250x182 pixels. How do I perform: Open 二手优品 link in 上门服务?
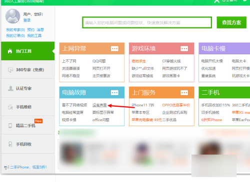click(x=169, y=120)
